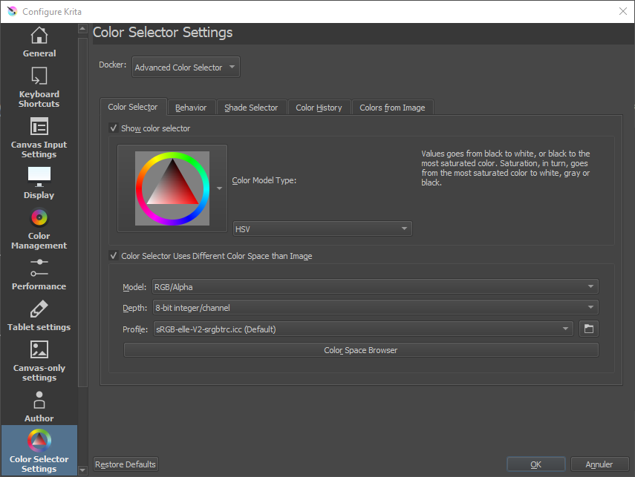Open Tablet settings page
The height and width of the screenshot is (477, 635).
39,315
